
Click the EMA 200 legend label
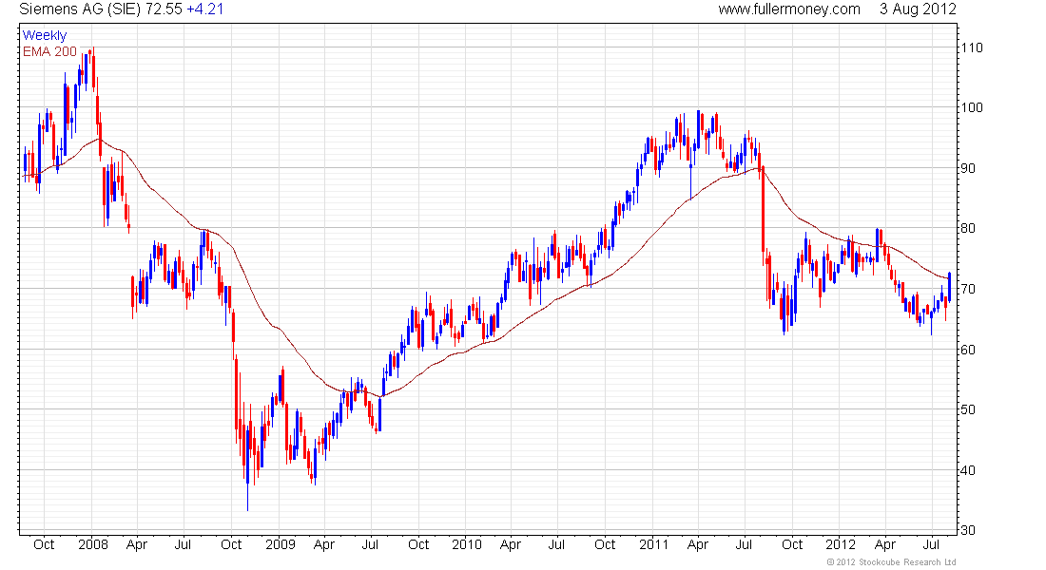[49, 51]
